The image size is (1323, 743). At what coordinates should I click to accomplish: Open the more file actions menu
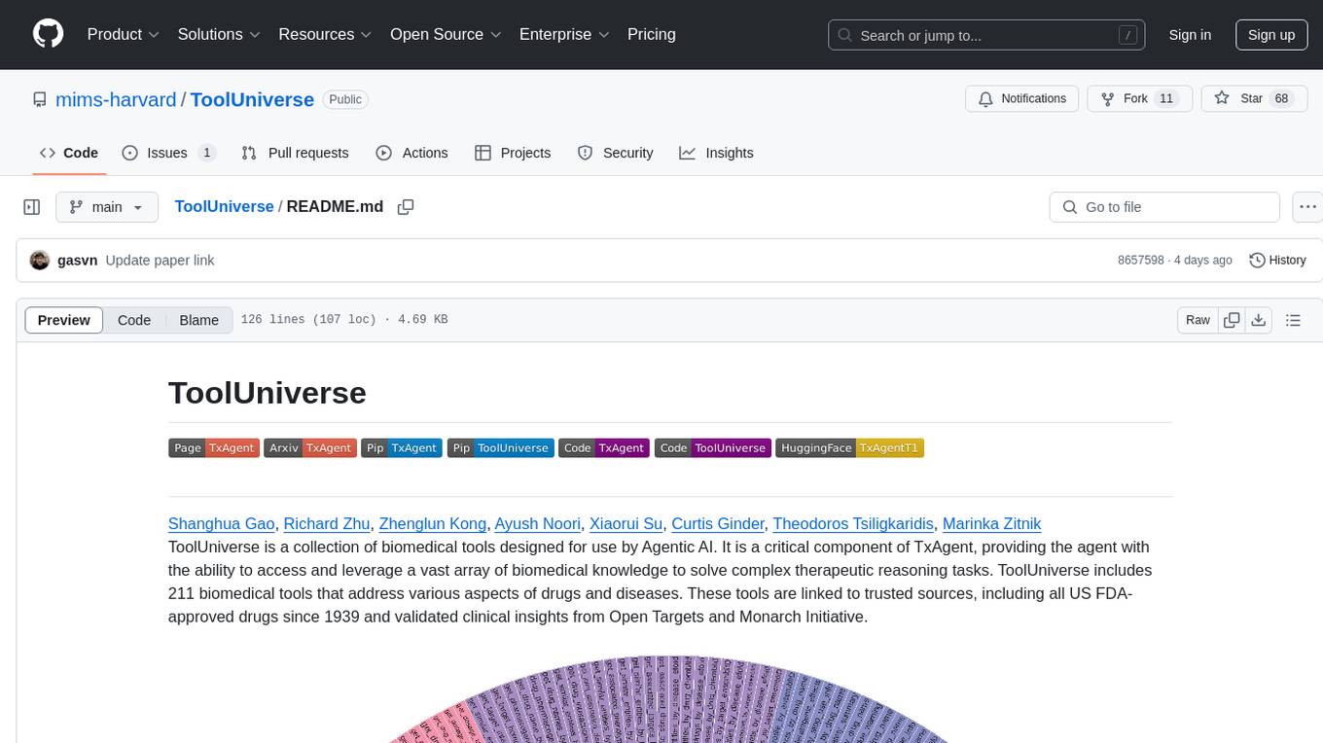[x=1308, y=207]
